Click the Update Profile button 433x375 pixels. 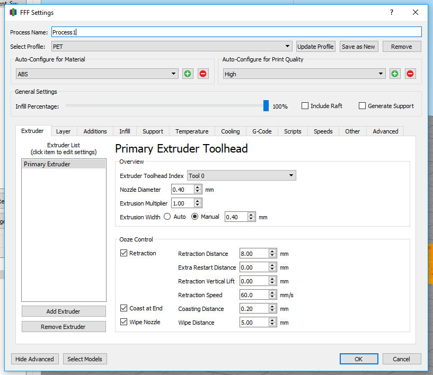(x=316, y=47)
